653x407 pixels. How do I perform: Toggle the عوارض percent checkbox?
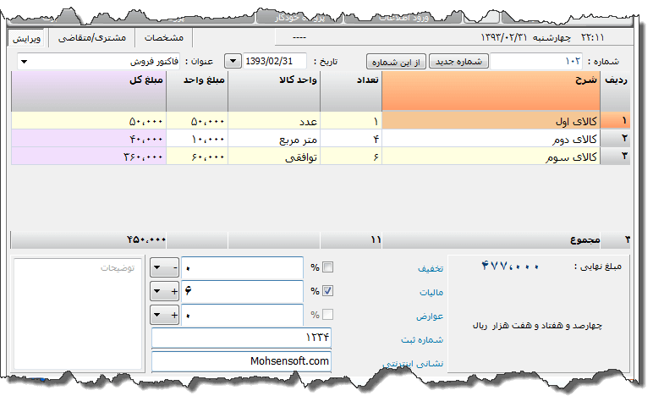coord(328,315)
